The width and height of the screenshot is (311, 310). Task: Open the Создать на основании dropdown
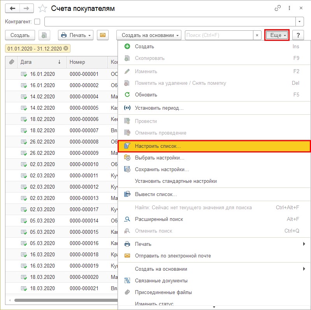[x=149, y=35]
